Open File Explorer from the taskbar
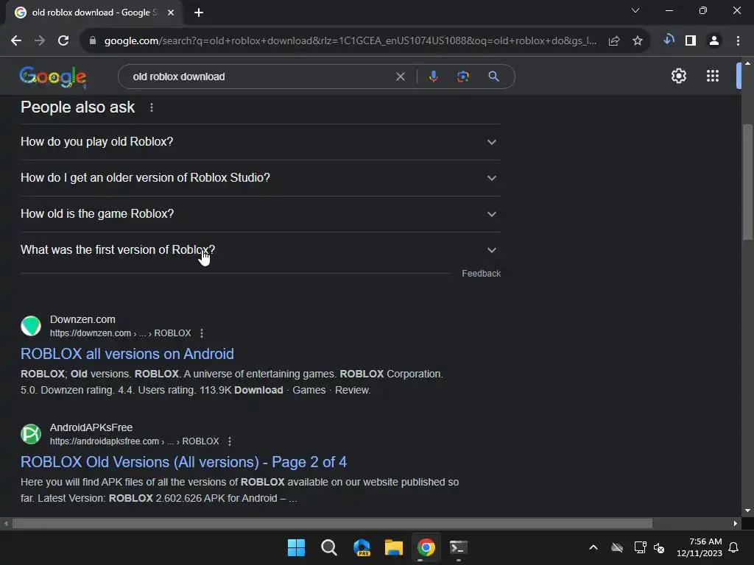754x565 pixels. pyautogui.click(x=394, y=547)
